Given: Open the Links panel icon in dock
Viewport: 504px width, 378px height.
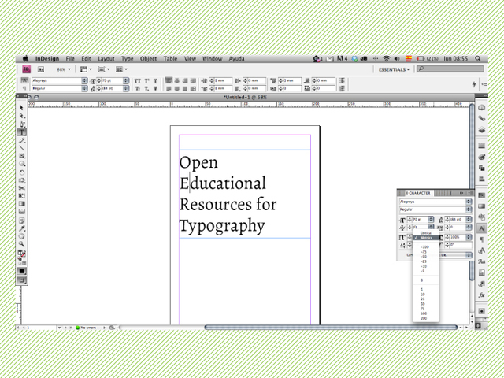Looking at the screenshot, I should click(x=481, y=119).
